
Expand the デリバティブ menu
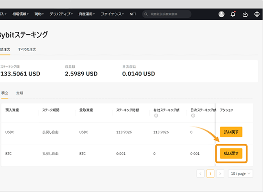tap(61, 14)
